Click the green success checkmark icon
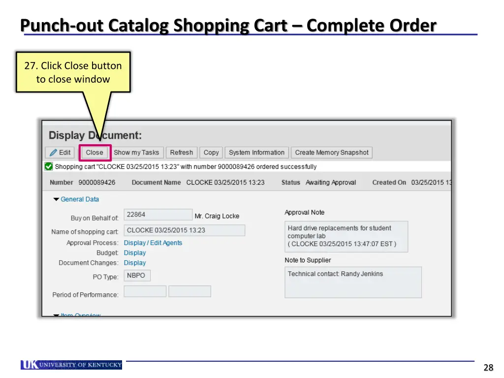The width and height of the screenshot is (504, 378). 49,166
